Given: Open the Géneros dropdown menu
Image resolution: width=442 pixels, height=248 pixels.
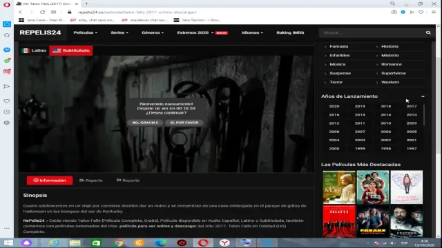Looking at the screenshot, I should coord(153,32).
